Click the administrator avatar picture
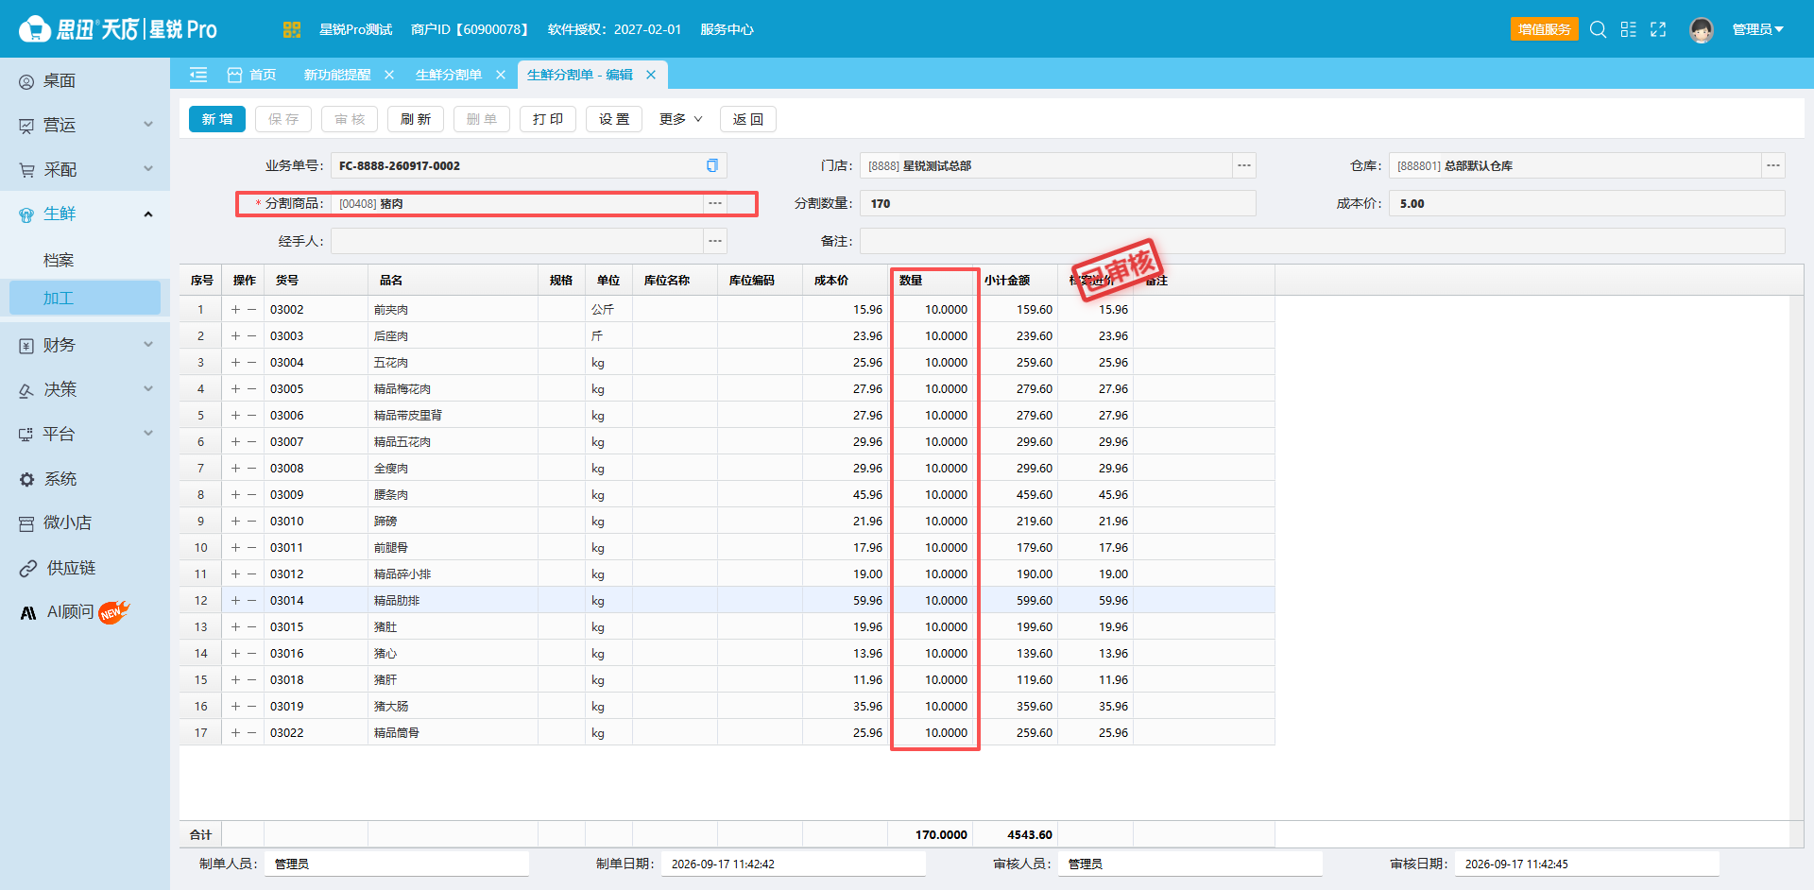 tap(1702, 29)
